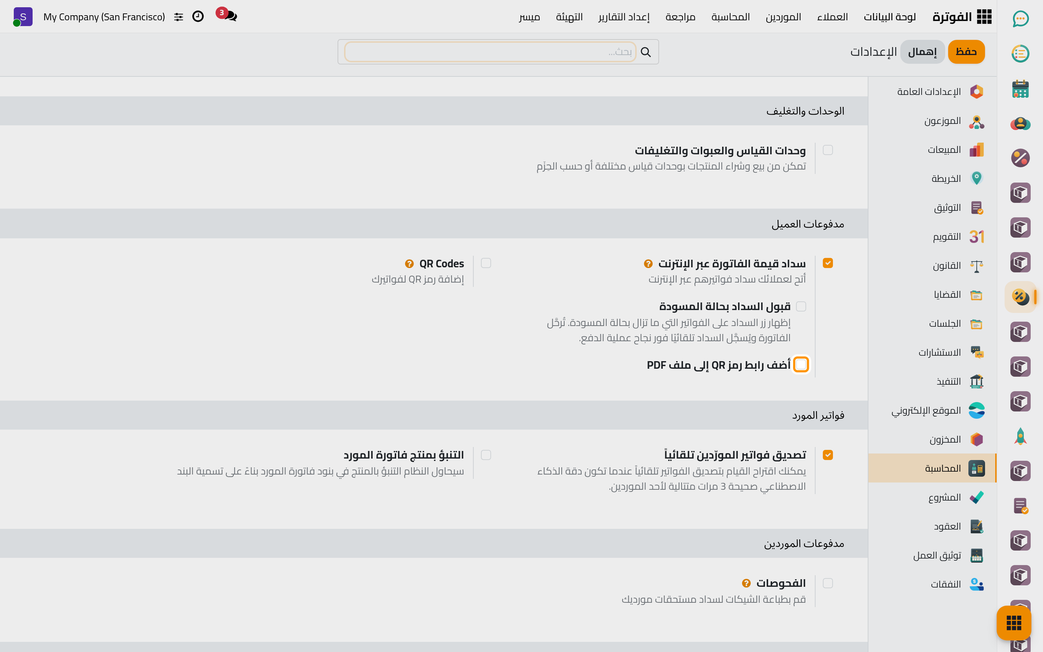Viewport: 1043px width, 652px height.
Task: Click the sliders icon next to the company name
Action: tap(179, 17)
